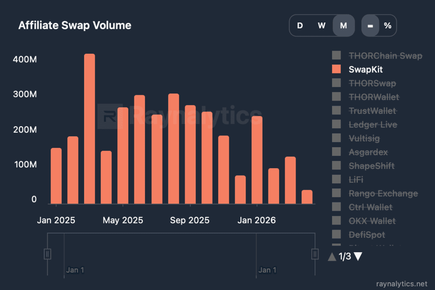Click the orange SwapKit color swatch
Viewport: 435px width, 290px height.
click(336, 69)
